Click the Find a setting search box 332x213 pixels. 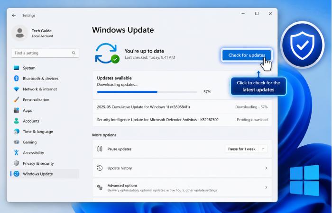point(46,53)
